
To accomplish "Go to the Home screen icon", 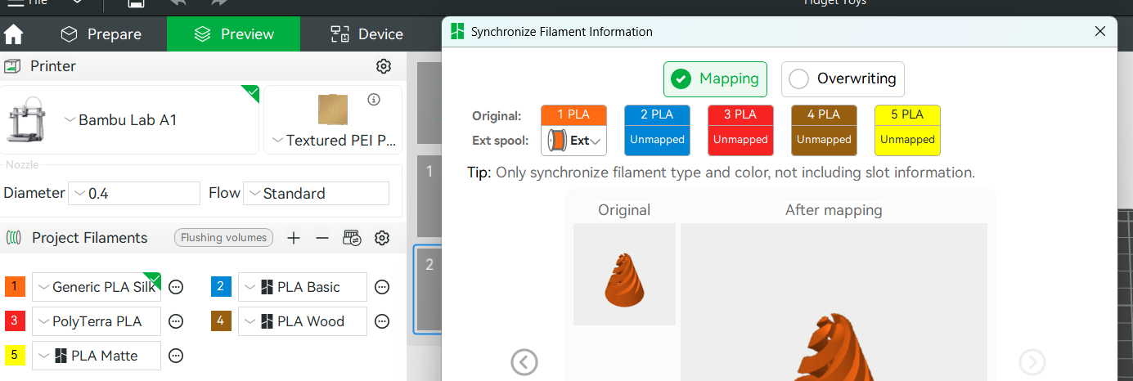I will click(14, 34).
